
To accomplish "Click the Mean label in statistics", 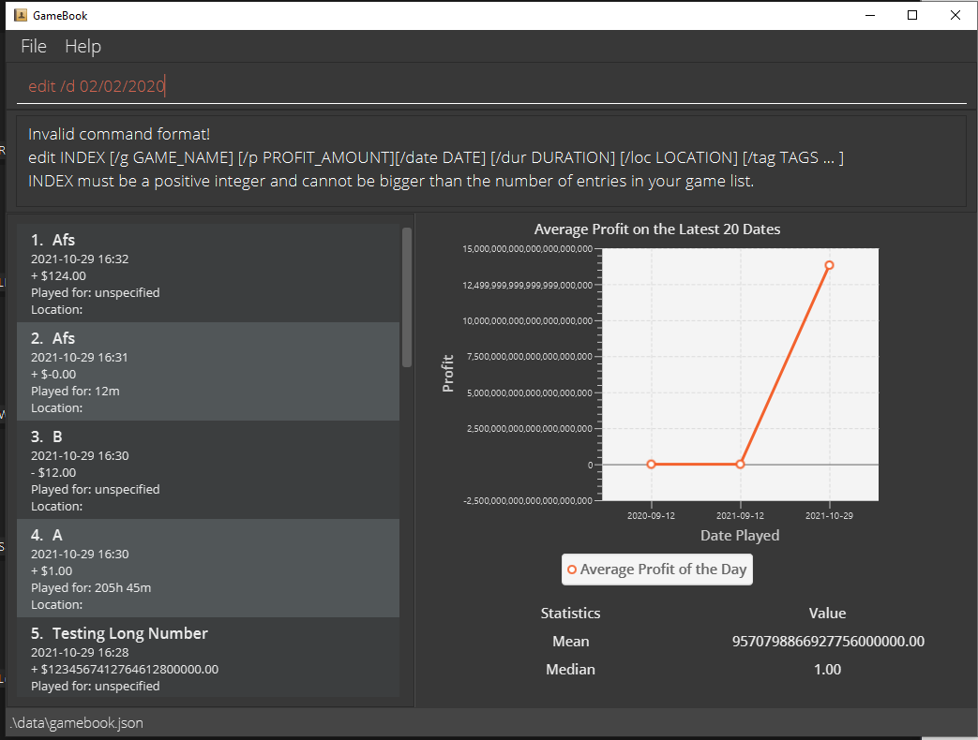I will 570,641.
